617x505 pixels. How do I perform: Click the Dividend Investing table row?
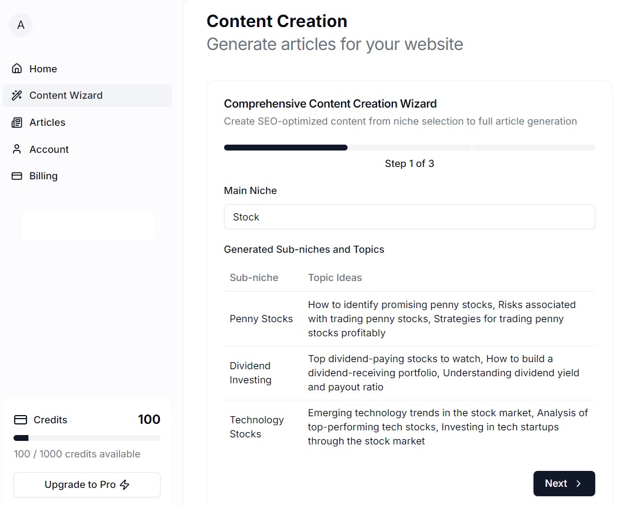(251, 373)
